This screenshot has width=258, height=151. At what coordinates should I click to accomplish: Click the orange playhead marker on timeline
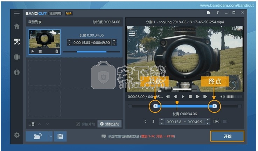pos(177,103)
